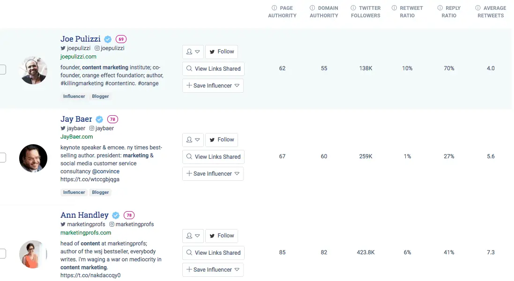Click Jay Baer's score badge 78
Screen dimensions: 514x281
click(x=112, y=119)
